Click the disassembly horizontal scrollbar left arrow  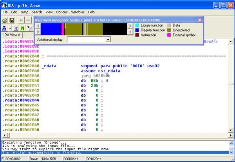click(x=4, y=135)
